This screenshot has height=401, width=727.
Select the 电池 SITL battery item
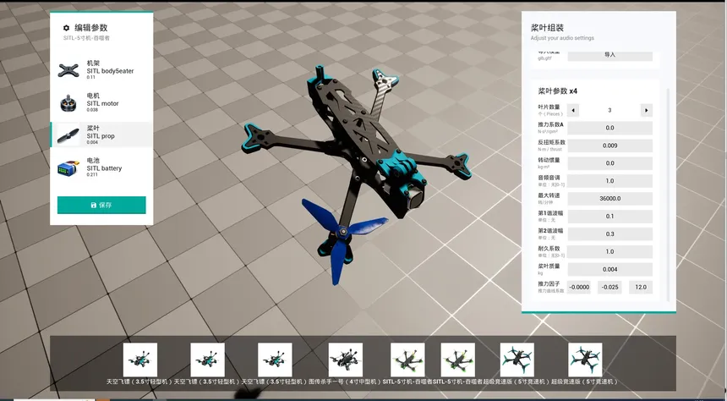click(x=101, y=168)
